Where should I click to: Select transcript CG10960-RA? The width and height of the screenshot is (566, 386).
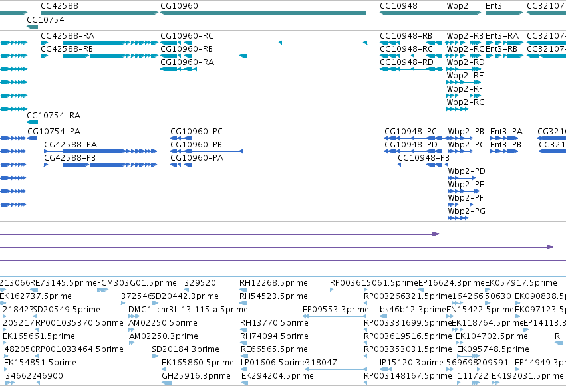[x=178, y=69]
